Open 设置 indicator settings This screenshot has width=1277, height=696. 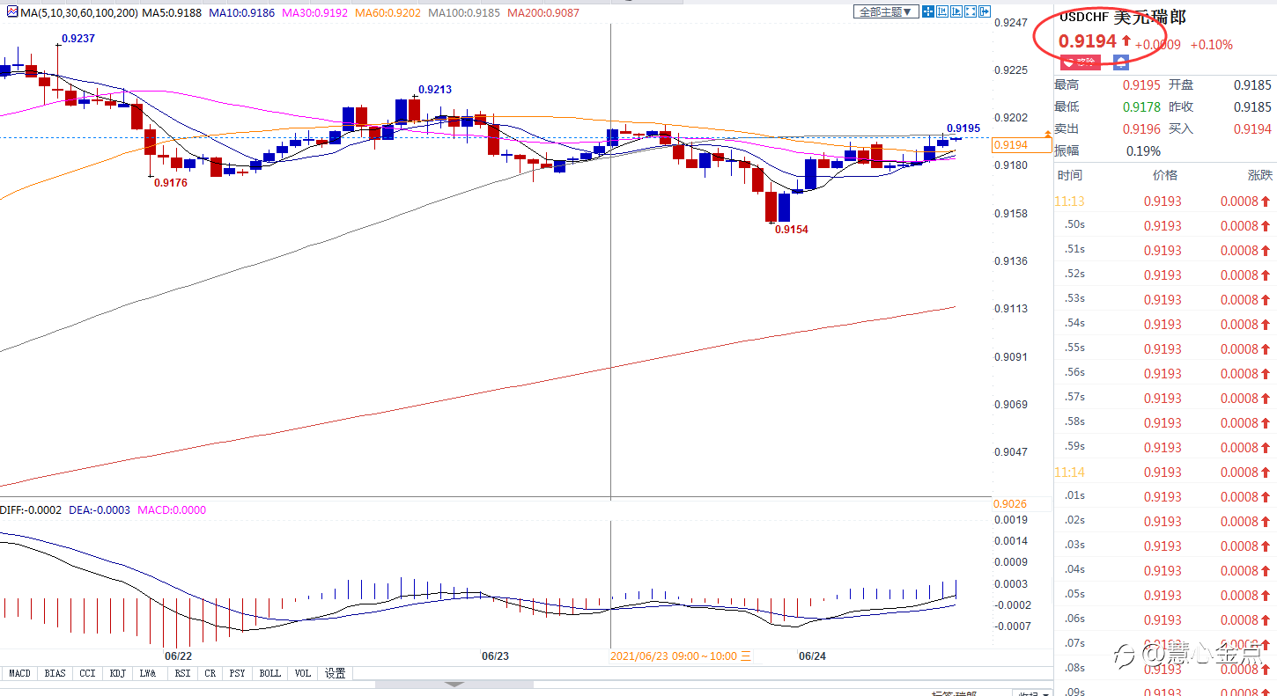pyautogui.click(x=336, y=673)
